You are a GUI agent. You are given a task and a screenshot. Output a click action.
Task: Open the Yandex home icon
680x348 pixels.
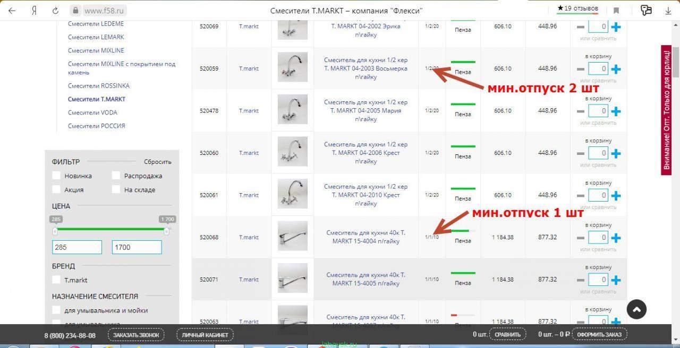[x=33, y=11]
